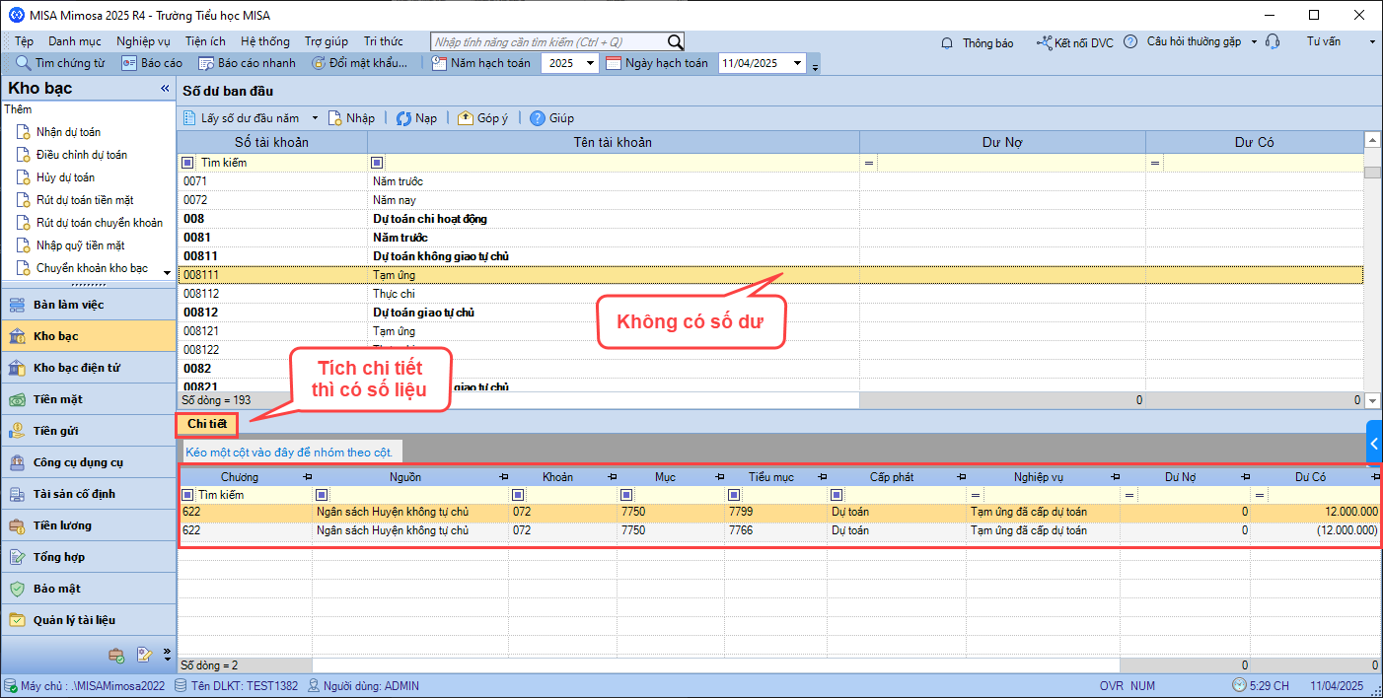Click the Nhập import icon

click(335, 118)
